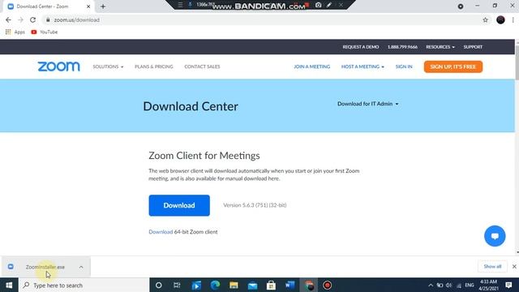Open the Mail app in the taskbar
The width and height of the screenshot is (519, 292).
[x=252, y=285]
